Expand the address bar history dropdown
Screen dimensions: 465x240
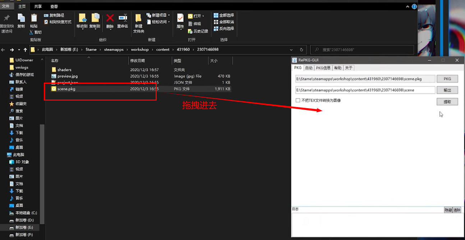coord(291,50)
